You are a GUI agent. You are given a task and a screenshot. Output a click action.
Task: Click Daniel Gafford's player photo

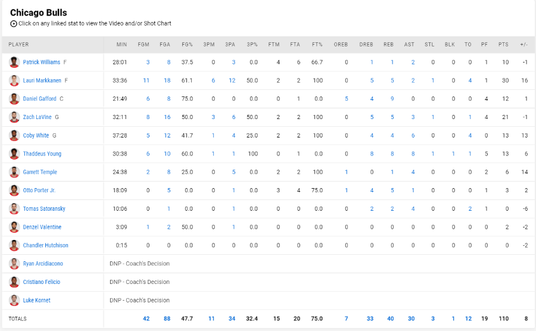point(14,99)
